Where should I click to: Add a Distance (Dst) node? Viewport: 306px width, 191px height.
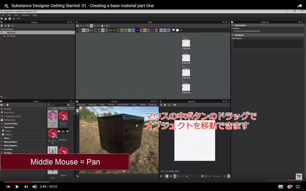click(x=103, y=31)
